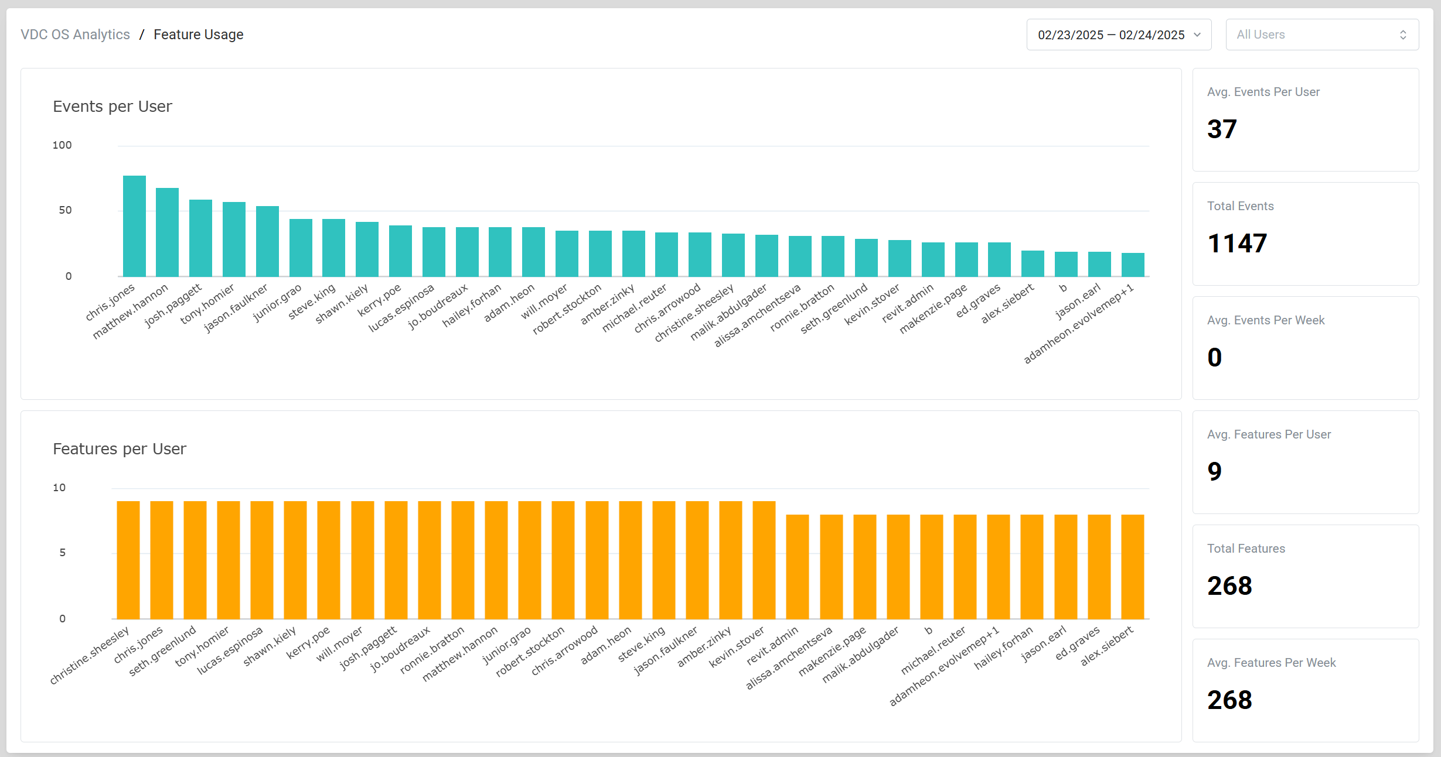Select the Total Events card
Image resolution: width=1441 pixels, height=757 pixels.
pos(1305,234)
